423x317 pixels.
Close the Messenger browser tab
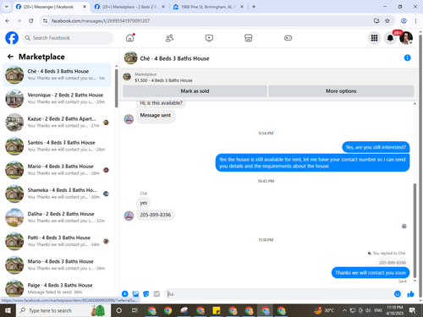(x=85, y=7)
